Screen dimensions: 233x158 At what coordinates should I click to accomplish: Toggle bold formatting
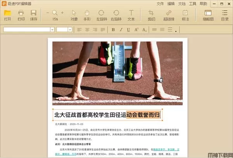(113, 30)
